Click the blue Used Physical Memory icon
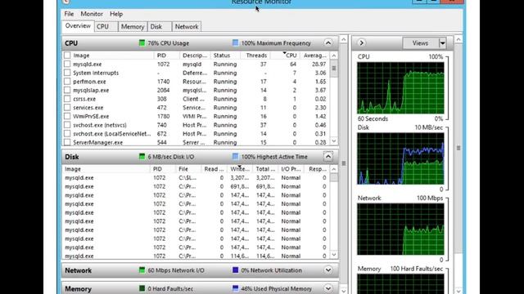Image resolution: width=524 pixels, height=294 pixels. pos(235,288)
